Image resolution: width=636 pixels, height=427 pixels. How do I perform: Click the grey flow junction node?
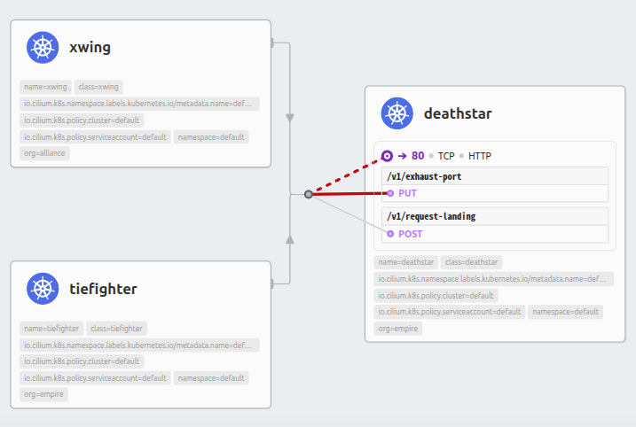309,195
